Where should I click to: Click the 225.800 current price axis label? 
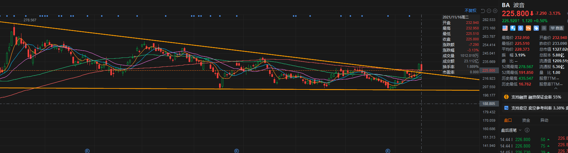point(488,70)
